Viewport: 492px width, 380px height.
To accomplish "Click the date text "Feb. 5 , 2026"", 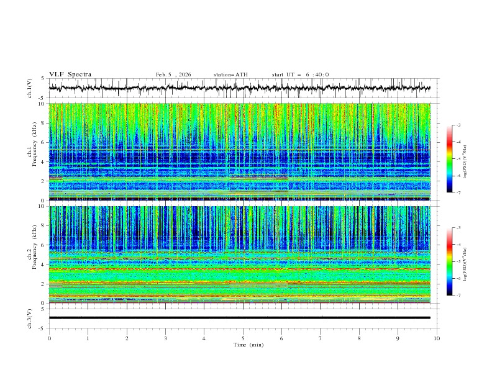I will tap(173, 75).
